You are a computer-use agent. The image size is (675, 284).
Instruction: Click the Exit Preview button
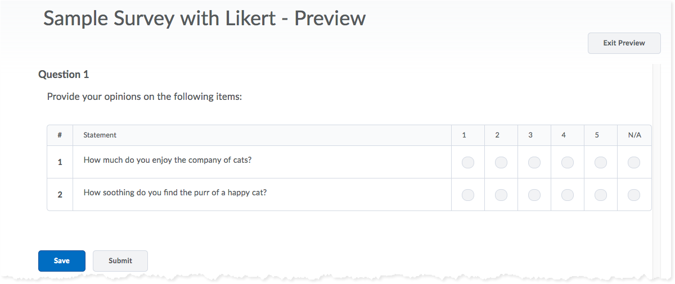click(x=624, y=43)
